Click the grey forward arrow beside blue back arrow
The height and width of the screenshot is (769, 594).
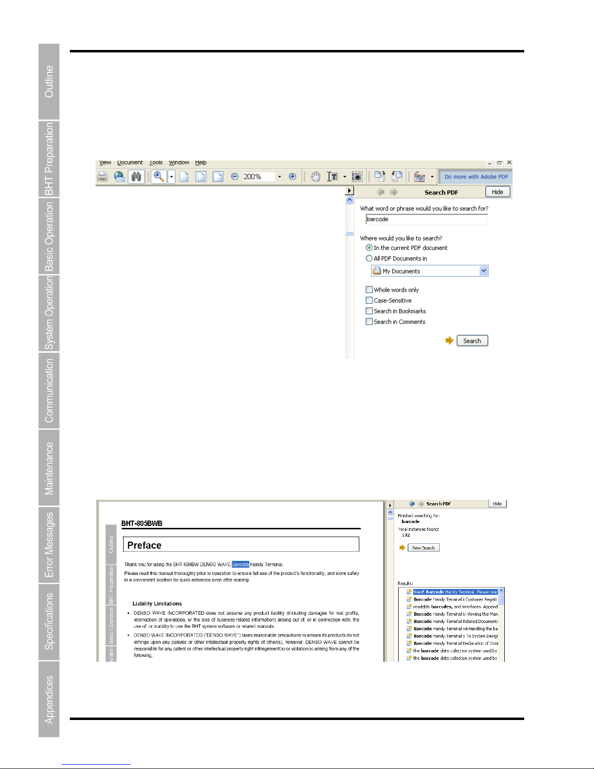point(421,504)
